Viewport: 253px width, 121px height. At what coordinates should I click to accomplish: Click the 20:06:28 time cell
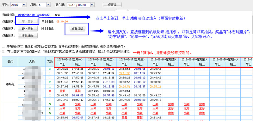coord(140,100)
